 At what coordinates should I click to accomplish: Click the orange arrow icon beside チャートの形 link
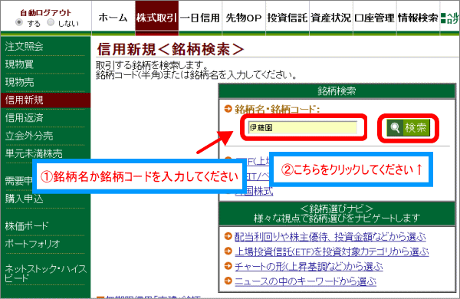click(228, 266)
